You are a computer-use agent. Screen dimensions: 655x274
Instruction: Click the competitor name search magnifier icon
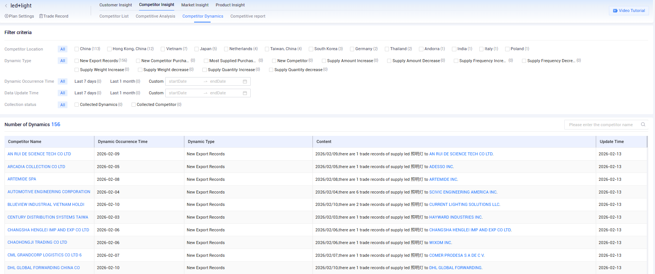(643, 125)
